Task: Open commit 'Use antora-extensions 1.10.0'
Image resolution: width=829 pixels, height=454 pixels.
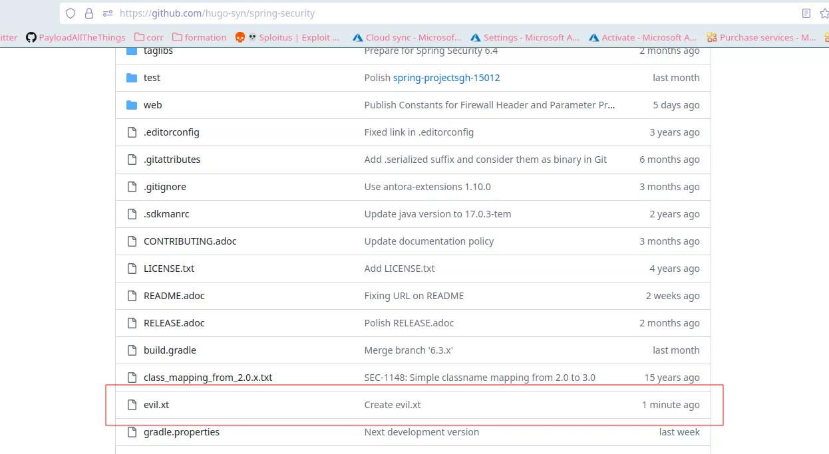Action: click(428, 187)
